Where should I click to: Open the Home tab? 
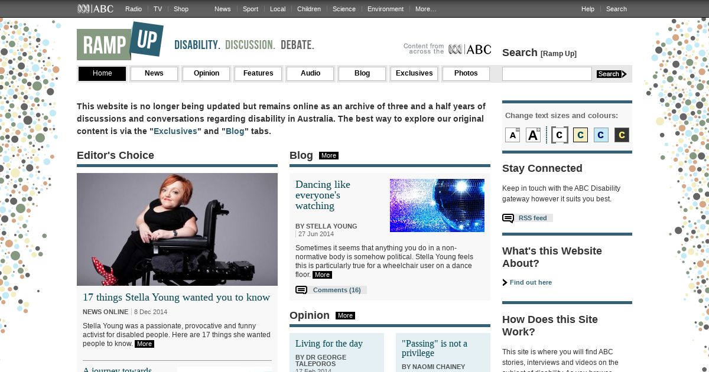102,74
